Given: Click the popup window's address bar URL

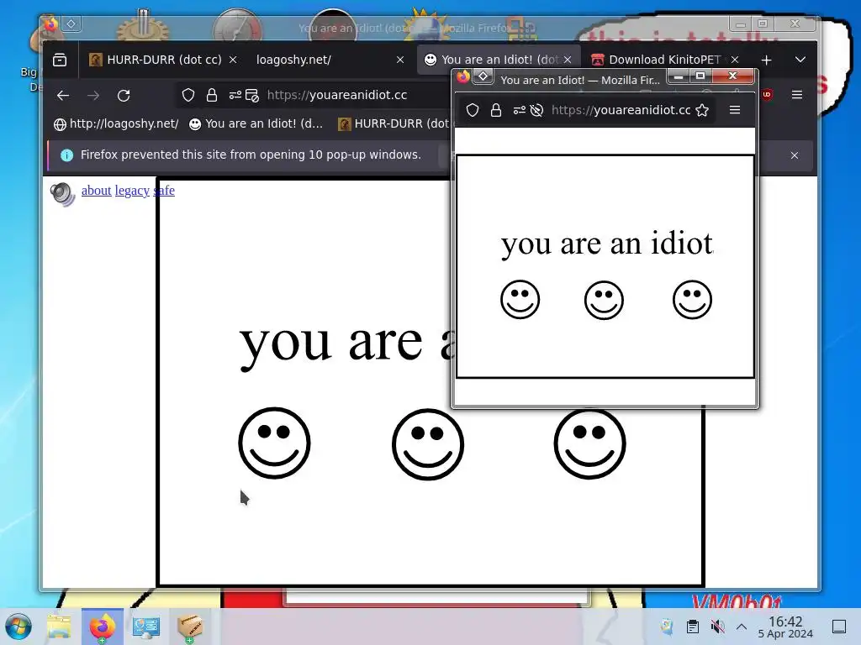Looking at the screenshot, I should tap(621, 110).
